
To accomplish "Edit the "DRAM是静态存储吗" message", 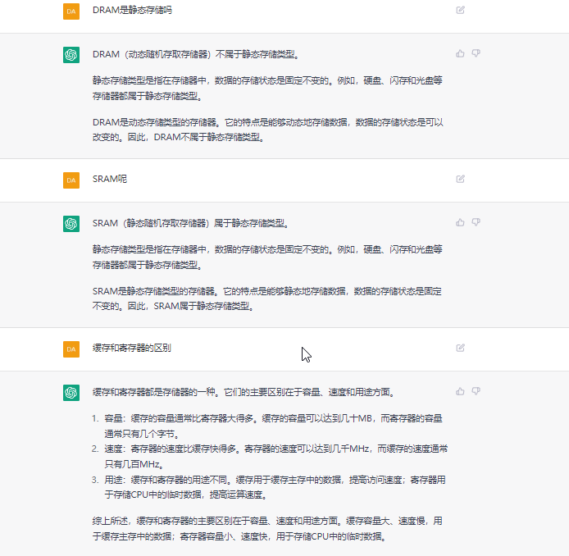I will (460, 10).
